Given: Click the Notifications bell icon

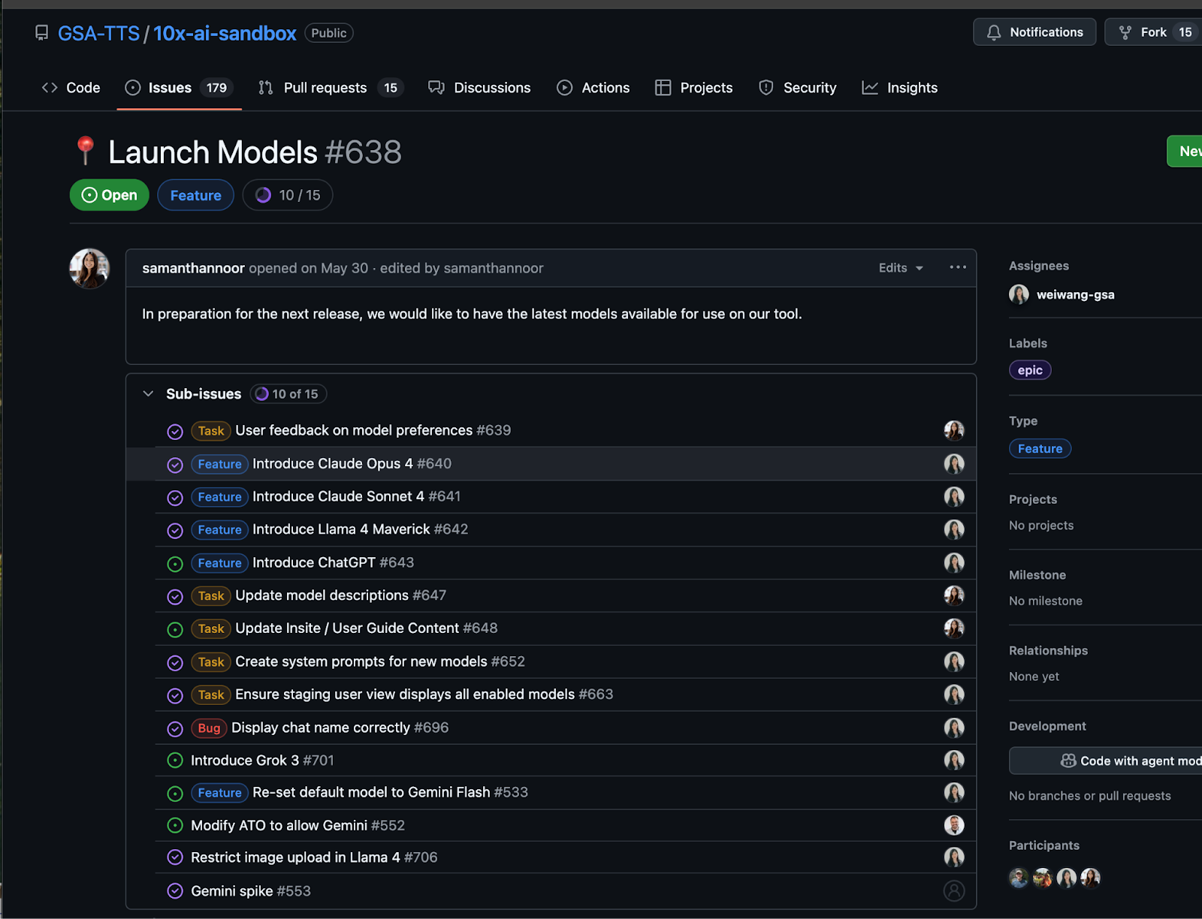Looking at the screenshot, I should click(994, 32).
